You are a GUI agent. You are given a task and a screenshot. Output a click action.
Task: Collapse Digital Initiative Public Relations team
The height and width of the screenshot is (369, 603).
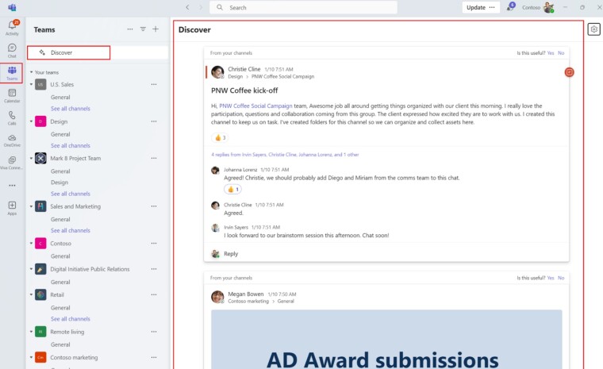coord(31,269)
